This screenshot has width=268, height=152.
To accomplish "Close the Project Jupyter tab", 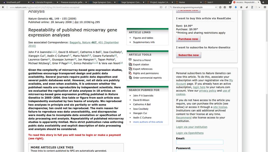I will click(172, 2).
